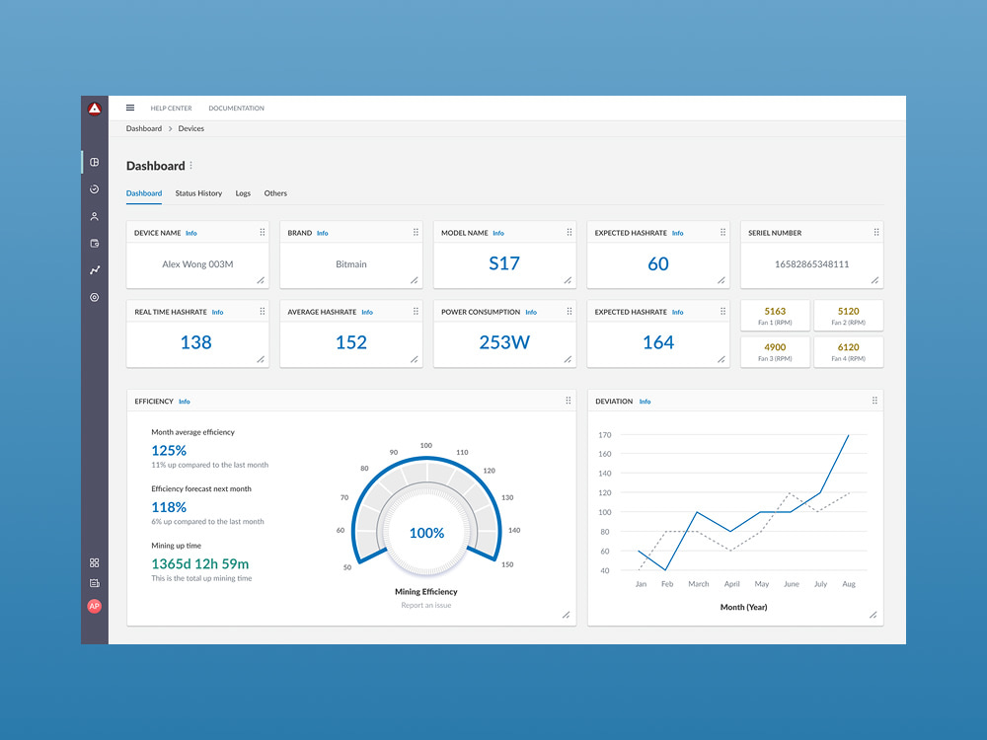This screenshot has width=987, height=740.
Task: Click Info link on Model Name card
Action: pos(498,234)
